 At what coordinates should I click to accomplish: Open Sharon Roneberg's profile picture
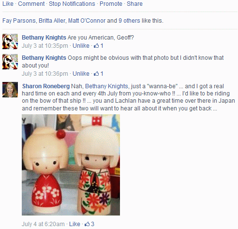pyautogui.click(x=10, y=90)
